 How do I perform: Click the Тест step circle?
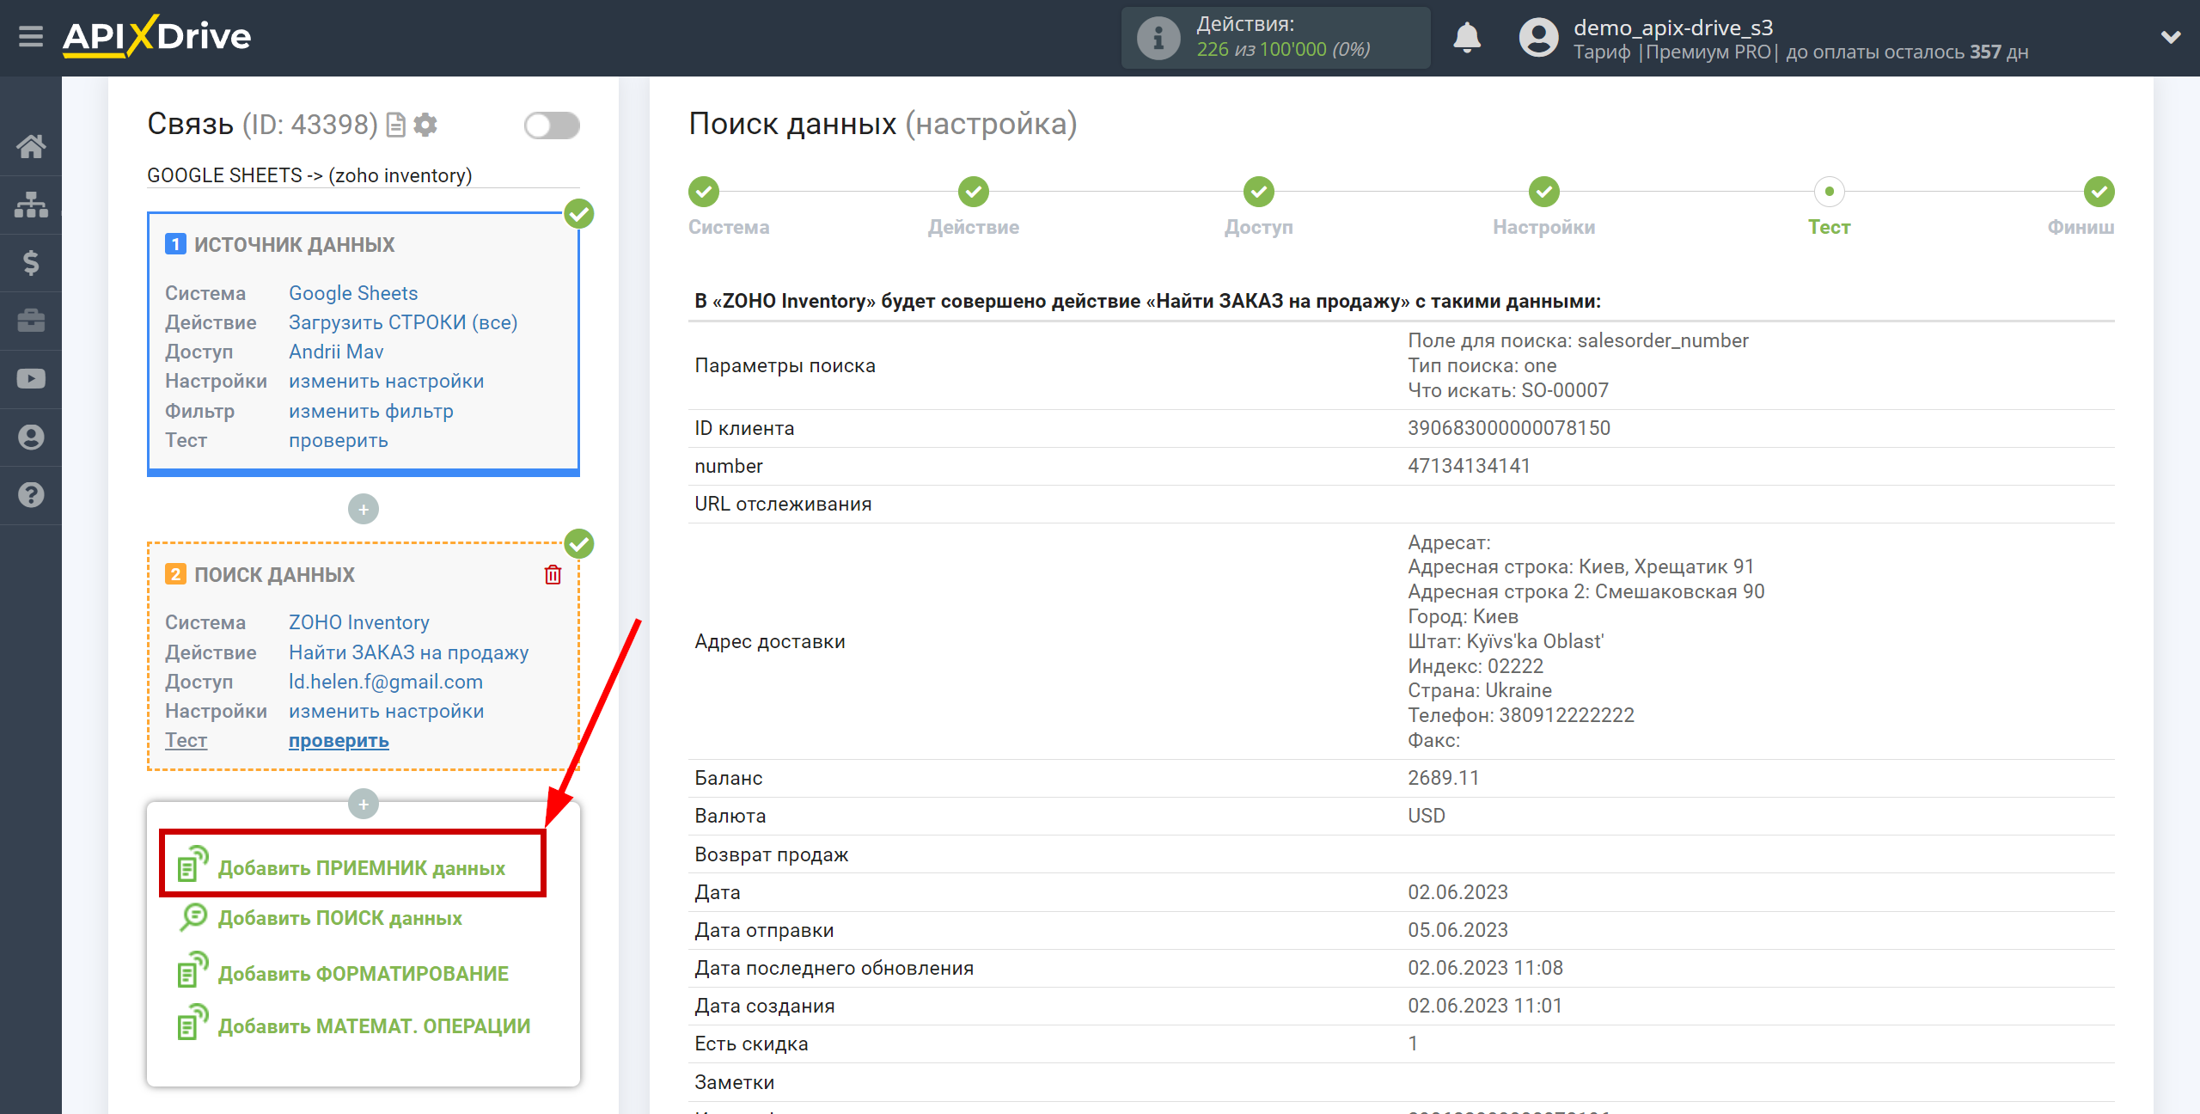1830,192
